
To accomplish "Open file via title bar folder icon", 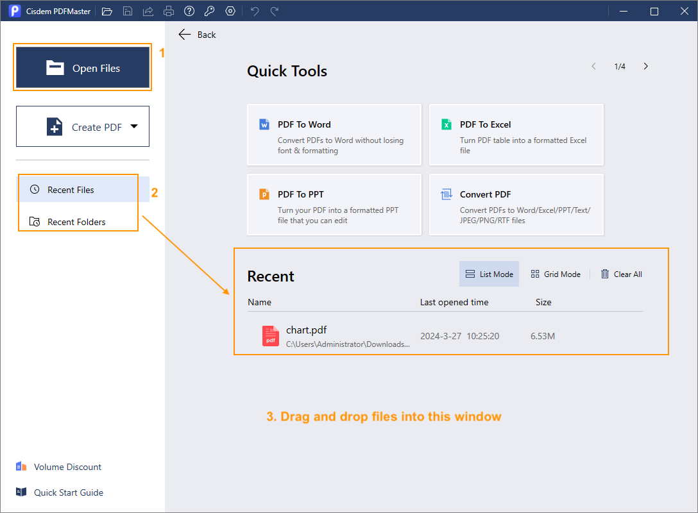I will click(x=107, y=12).
